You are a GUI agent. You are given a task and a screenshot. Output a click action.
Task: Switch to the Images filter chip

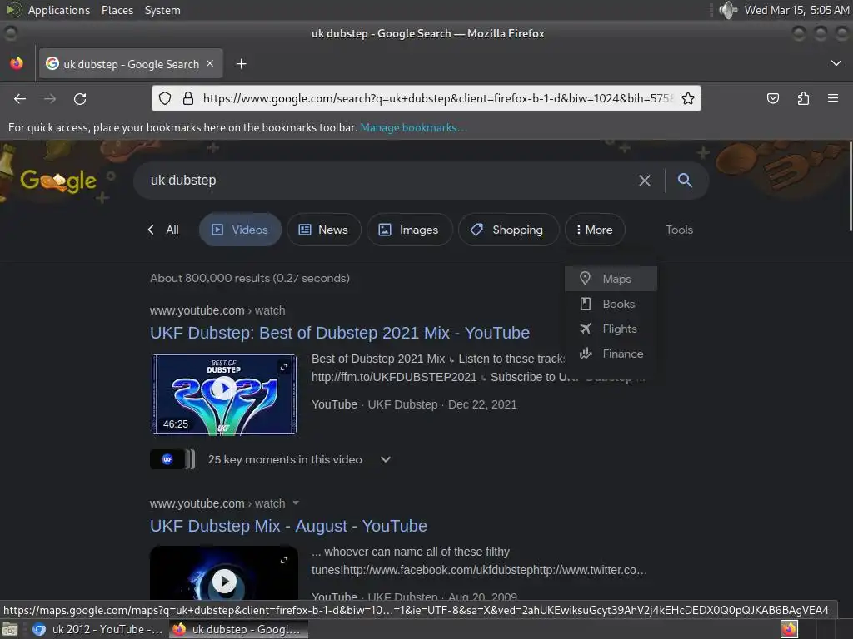tap(409, 230)
